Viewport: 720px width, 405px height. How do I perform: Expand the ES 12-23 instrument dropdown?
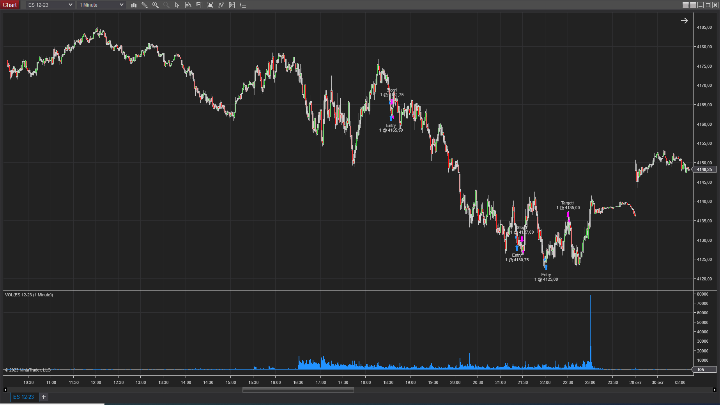[50, 5]
